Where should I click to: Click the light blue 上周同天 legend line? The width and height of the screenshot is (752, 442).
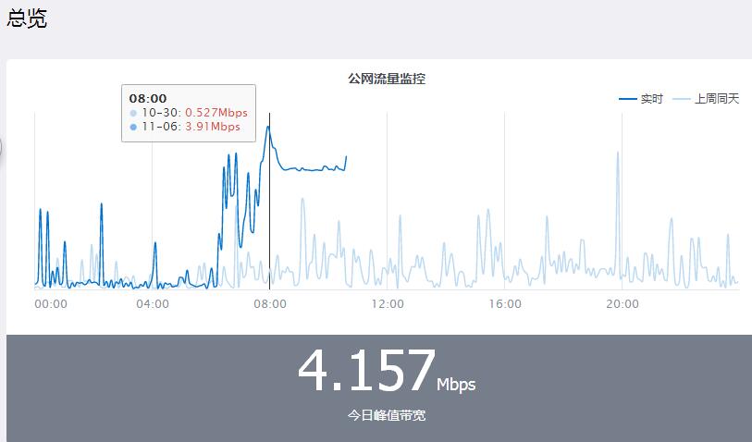point(681,99)
